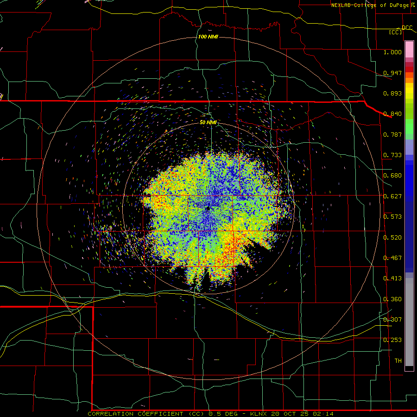Image resolution: width=417 pixels, height=417 pixels.
Task: Click the [CC] legend header label
Action: 396,32
